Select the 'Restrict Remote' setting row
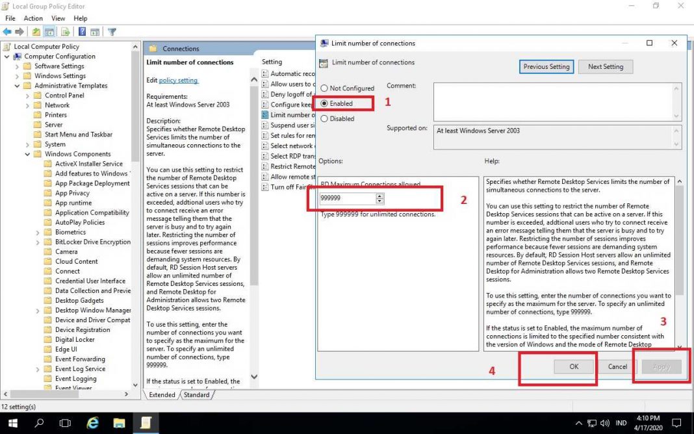This screenshot has width=694, height=434. [x=288, y=166]
